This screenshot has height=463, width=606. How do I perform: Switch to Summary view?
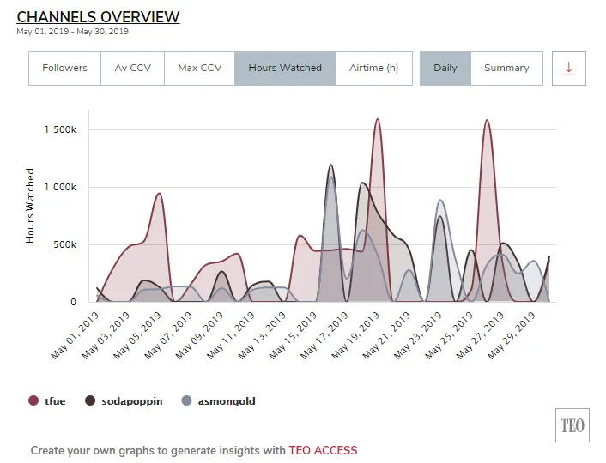[506, 69]
